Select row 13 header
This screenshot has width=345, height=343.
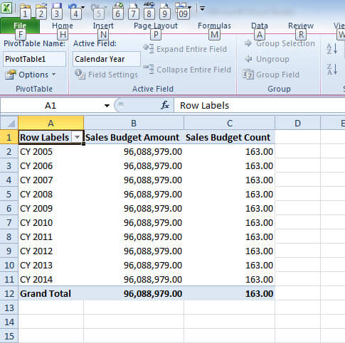tap(9, 307)
